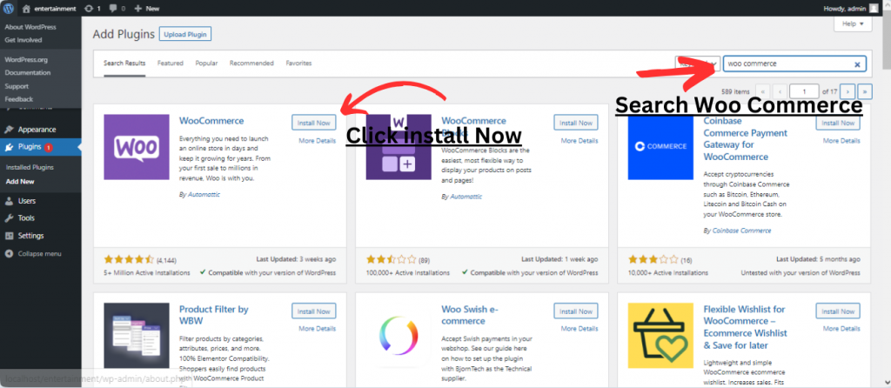The image size is (891, 388).
Task: Open the WordPress.org menu item
Action: pyautogui.click(x=26, y=59)
